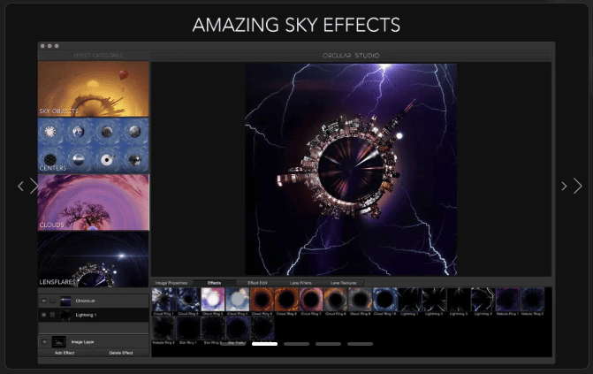This screenshot has height=374, width=593.
Task: Click the Effect Categories panel header
Action: click(x=97, y=56)
